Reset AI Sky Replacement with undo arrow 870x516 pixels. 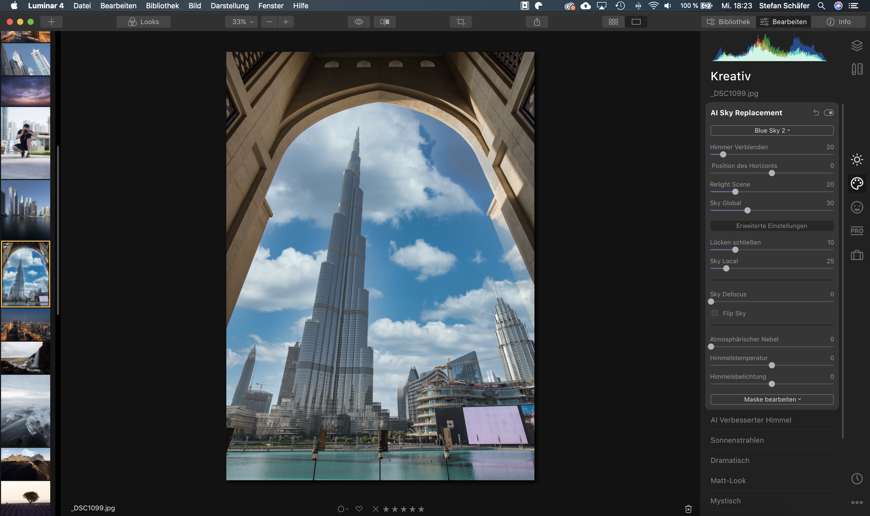tap(816, 113)
